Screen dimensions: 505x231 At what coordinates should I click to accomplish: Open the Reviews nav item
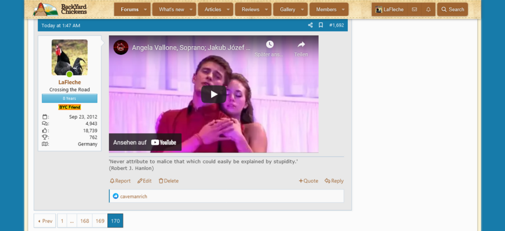(250, 10)
